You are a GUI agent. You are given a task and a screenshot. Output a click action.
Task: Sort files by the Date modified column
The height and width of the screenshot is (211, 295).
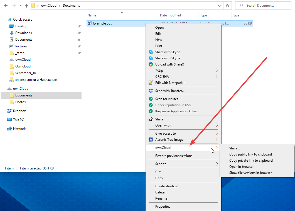(x=170, y=15)
